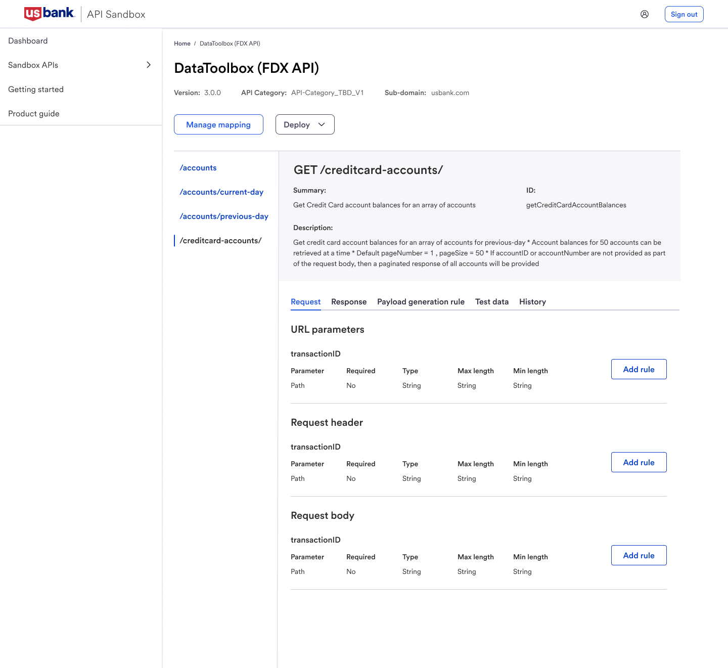Click the version number 3.0.0

point(212,93)
